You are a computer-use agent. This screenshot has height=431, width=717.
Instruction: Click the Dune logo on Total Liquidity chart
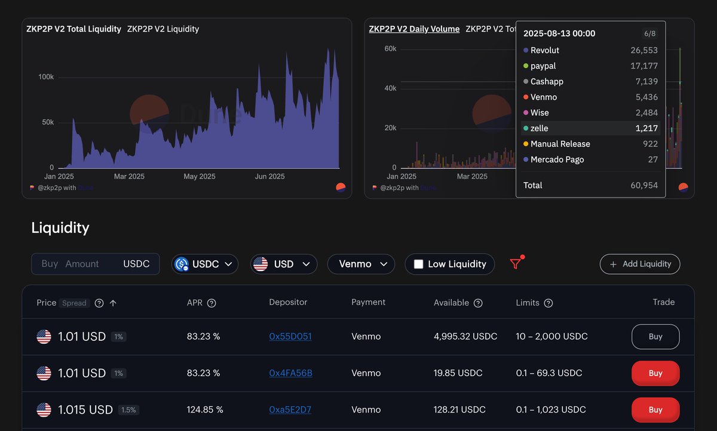click(341, 187)
